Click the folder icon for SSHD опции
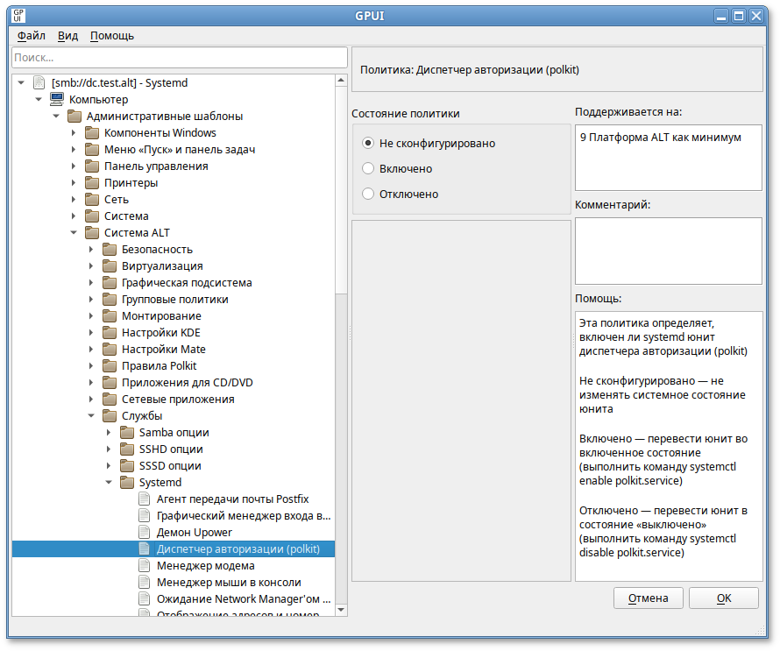780x651 pixels. pyautogui.click(x=127, y=449)
